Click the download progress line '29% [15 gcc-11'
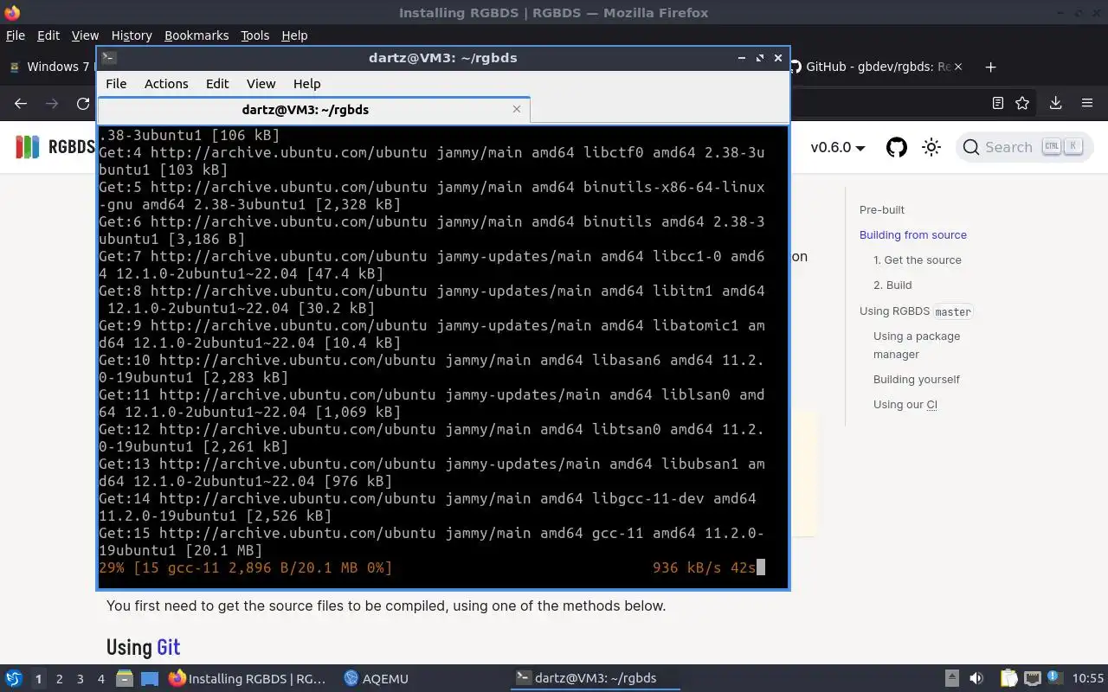The width and height of the screenshot is (1108, 692). (246, 567)
